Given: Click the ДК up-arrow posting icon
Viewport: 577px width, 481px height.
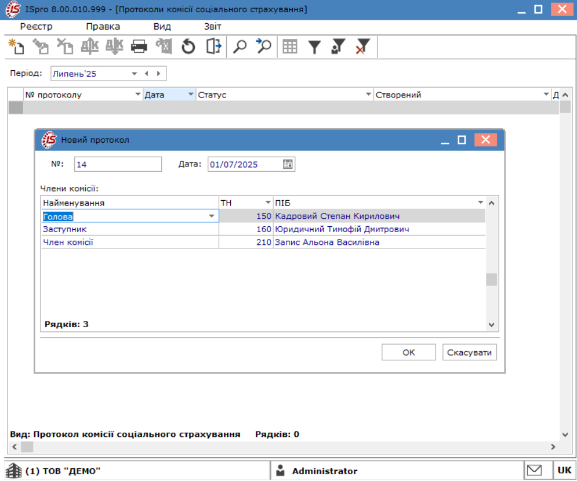Looking at the screenshot, I should (x=90, y=47).
